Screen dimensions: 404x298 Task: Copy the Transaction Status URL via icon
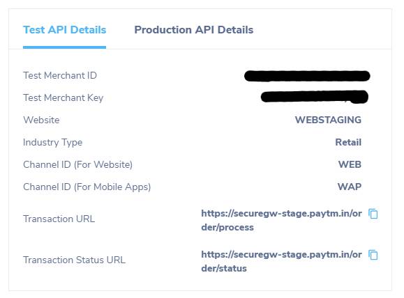pos(373,255)
